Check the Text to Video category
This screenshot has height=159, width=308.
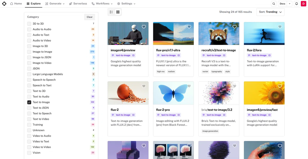click(29, 119)
